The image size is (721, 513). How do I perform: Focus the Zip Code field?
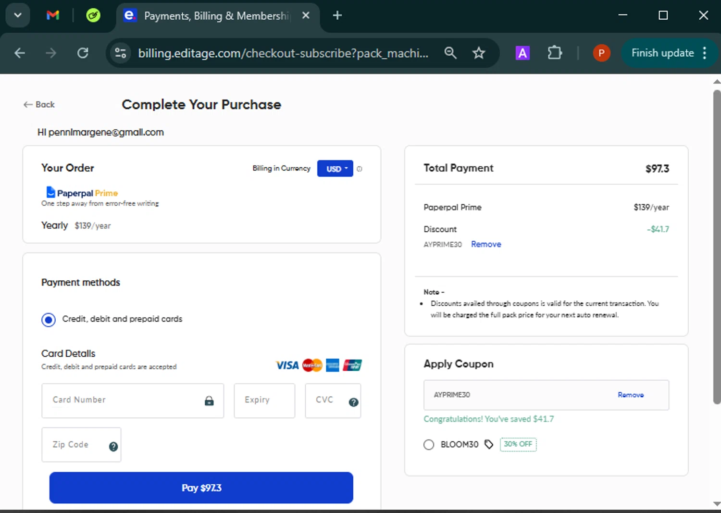(x=81, y=445)
